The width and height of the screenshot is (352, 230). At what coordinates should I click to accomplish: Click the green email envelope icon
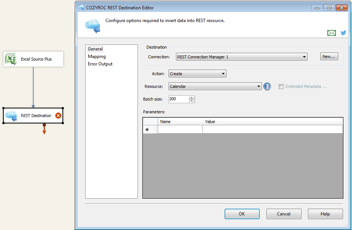331,33
